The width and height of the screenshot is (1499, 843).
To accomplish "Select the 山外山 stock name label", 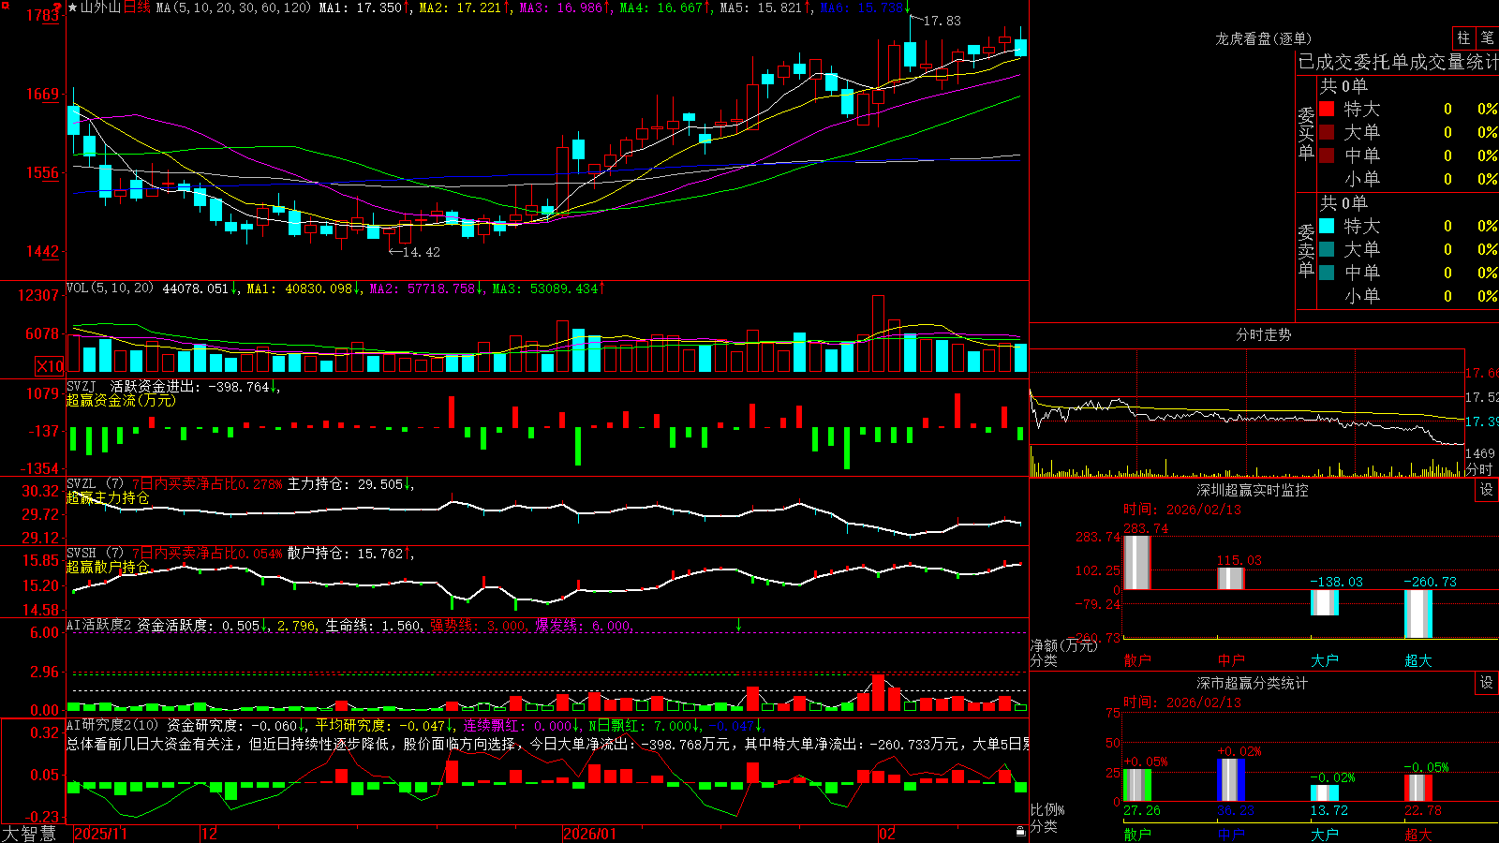I will coord(101,7).
